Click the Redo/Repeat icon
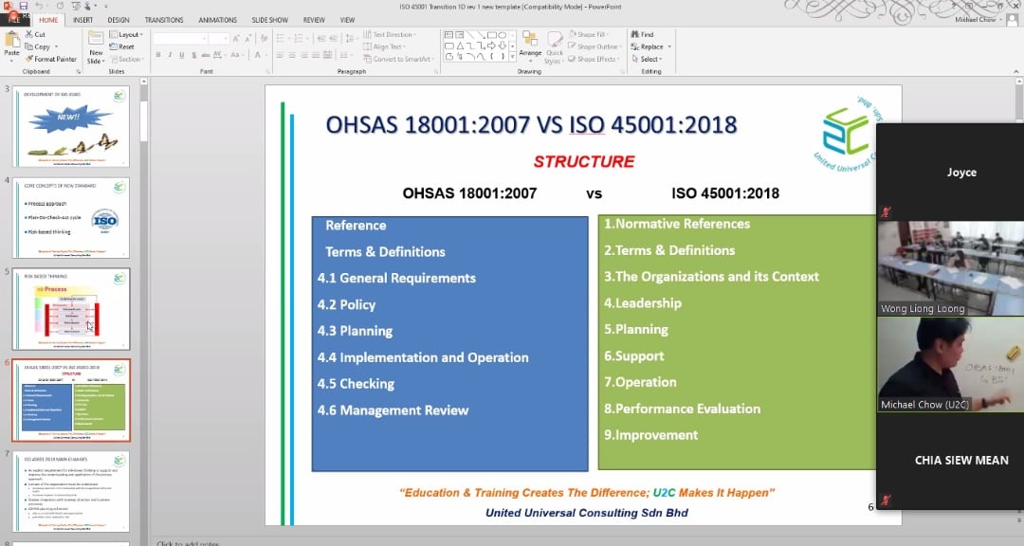This screenshot has width=1024, height=546. click(x=60, y=6)
